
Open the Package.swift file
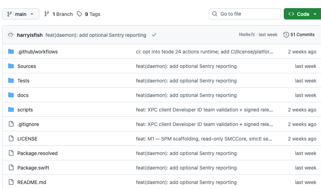tap(33, 168)
